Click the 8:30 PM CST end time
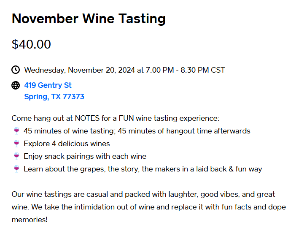The width and height of the screenshot is (296, 231). click(203, 70)
